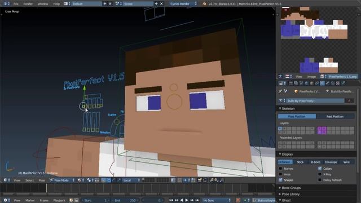Open the 3D viewport Select menu
This screenshot has height=203, width=361.
[x=29, y=180]
